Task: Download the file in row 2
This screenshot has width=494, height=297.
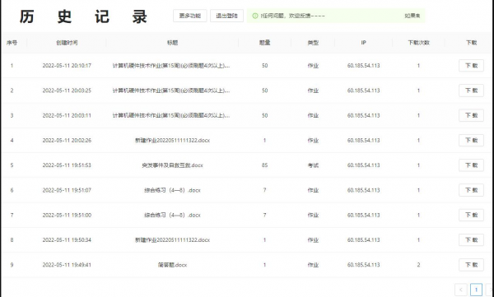Action: tap(471, 90)
